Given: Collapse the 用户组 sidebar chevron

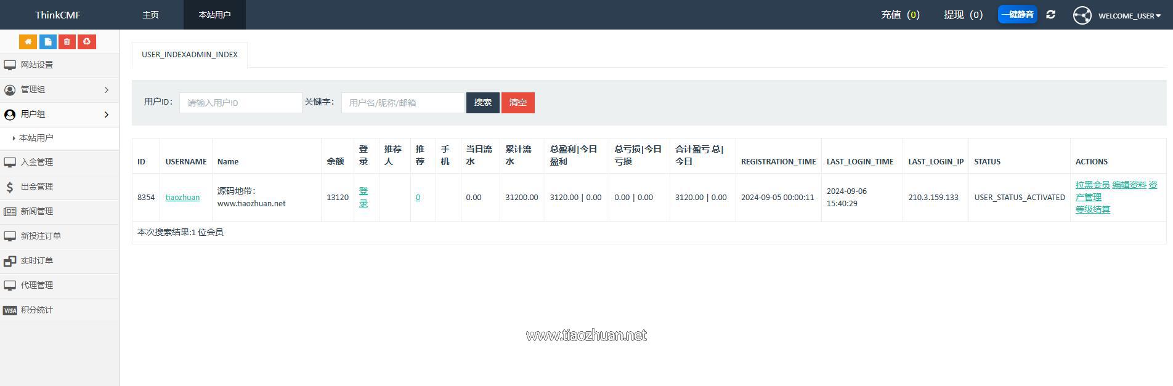Looking at the screenshot, I should 107,115.
